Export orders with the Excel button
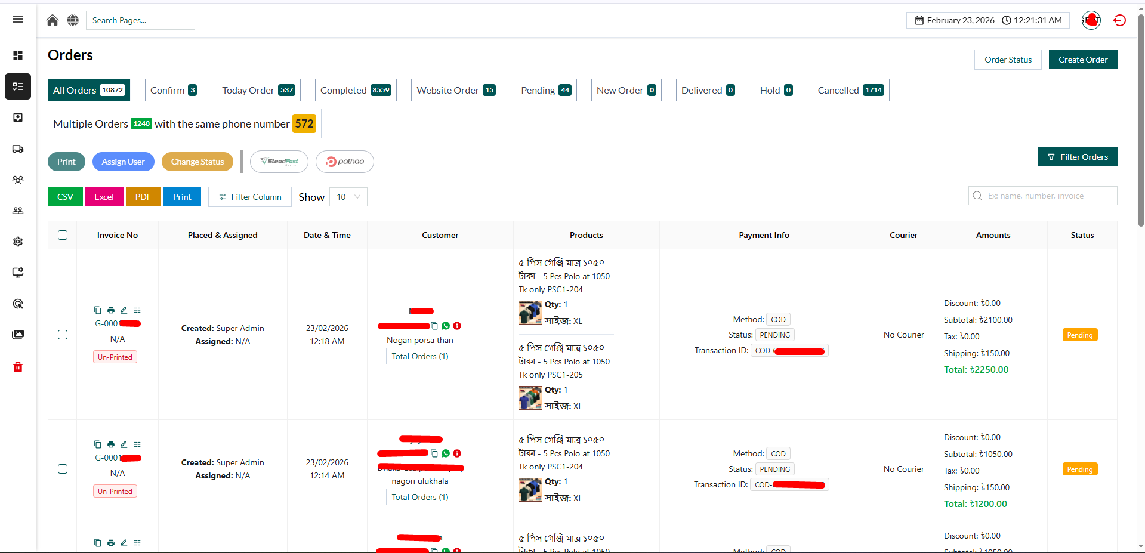This screenshot has height=553, width=1145. click(104, 197)
